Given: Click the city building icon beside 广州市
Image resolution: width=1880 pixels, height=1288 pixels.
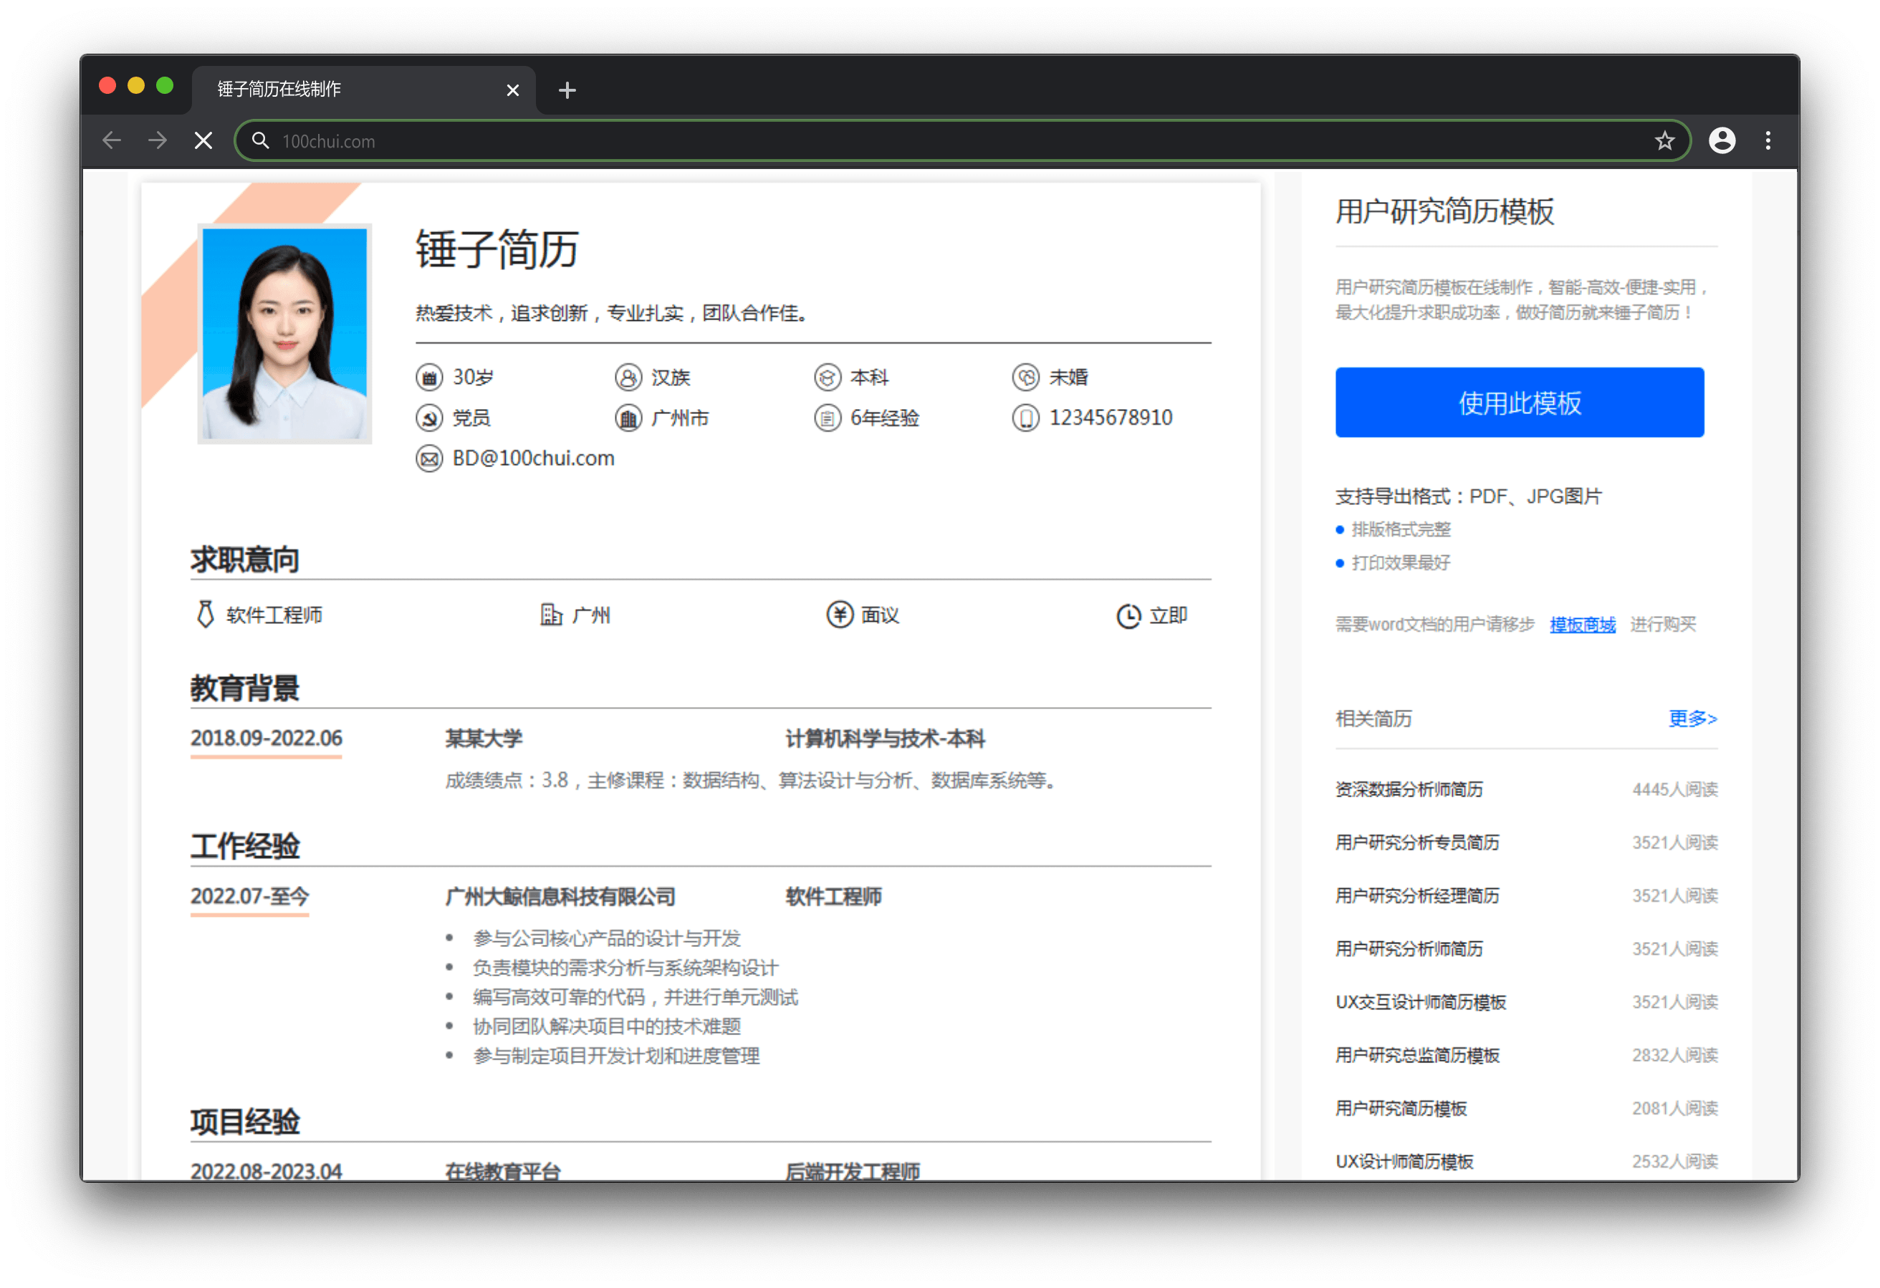Looking at the screenshot, I should coord(628,418).
